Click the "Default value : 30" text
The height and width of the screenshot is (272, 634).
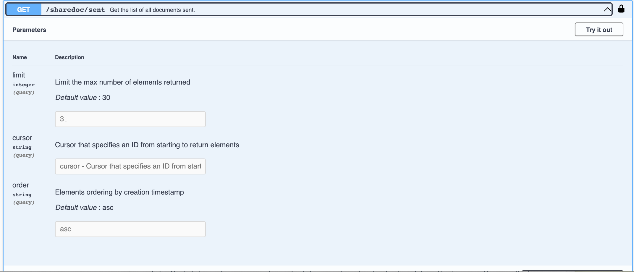pos(83,98)
